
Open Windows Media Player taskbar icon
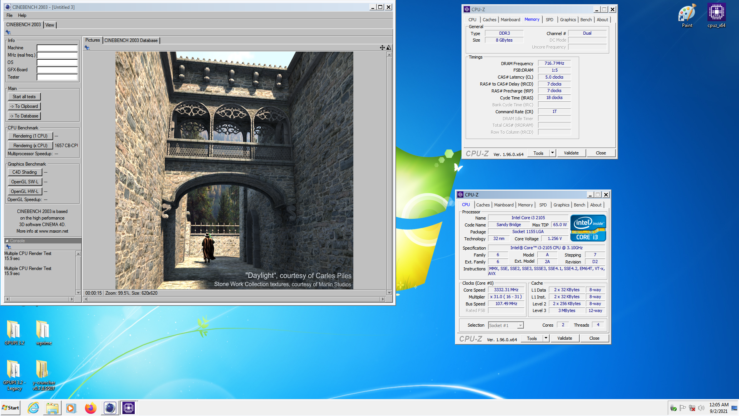[x=71, y=408]
